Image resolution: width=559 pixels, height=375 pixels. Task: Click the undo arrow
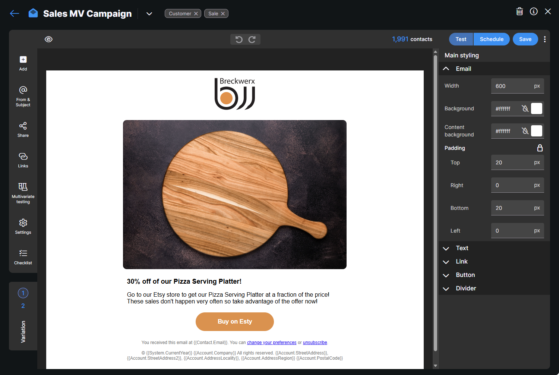click(x=239, y=40)
